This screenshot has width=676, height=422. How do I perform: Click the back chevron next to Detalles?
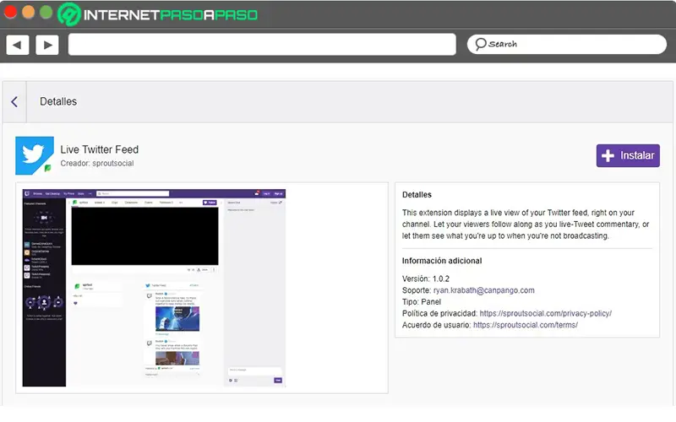click(14, 101)
